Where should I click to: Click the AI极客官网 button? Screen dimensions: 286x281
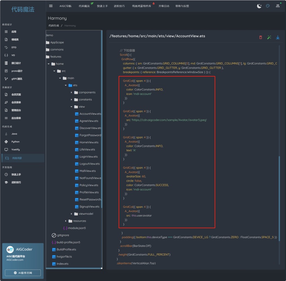pos(23,273)
